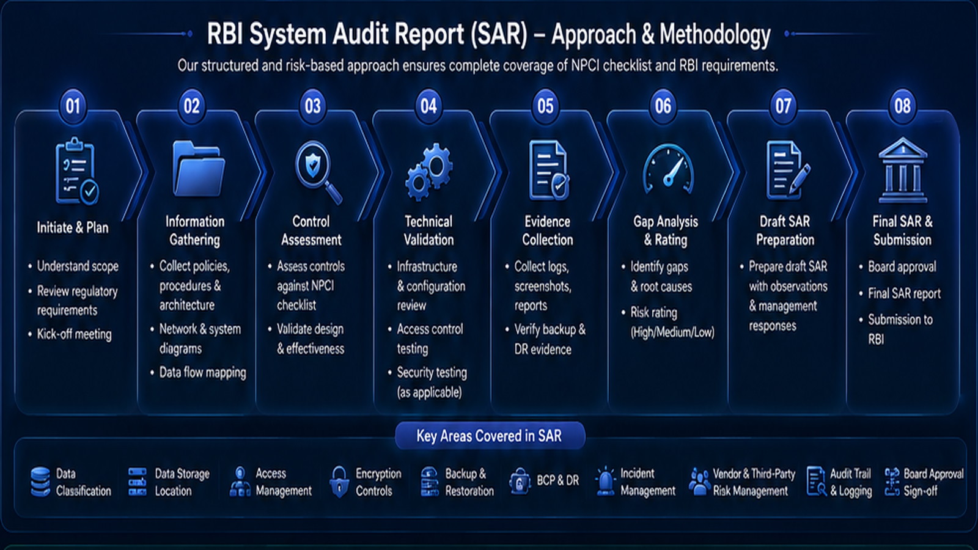Click the Final SAR & Submission heading
978x550 pixels.
903,230
